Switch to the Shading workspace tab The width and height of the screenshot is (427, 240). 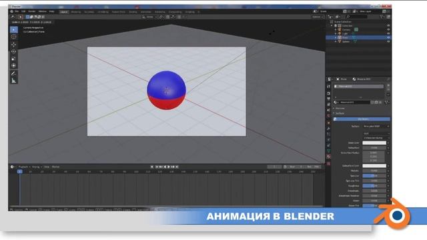point(133,12)
